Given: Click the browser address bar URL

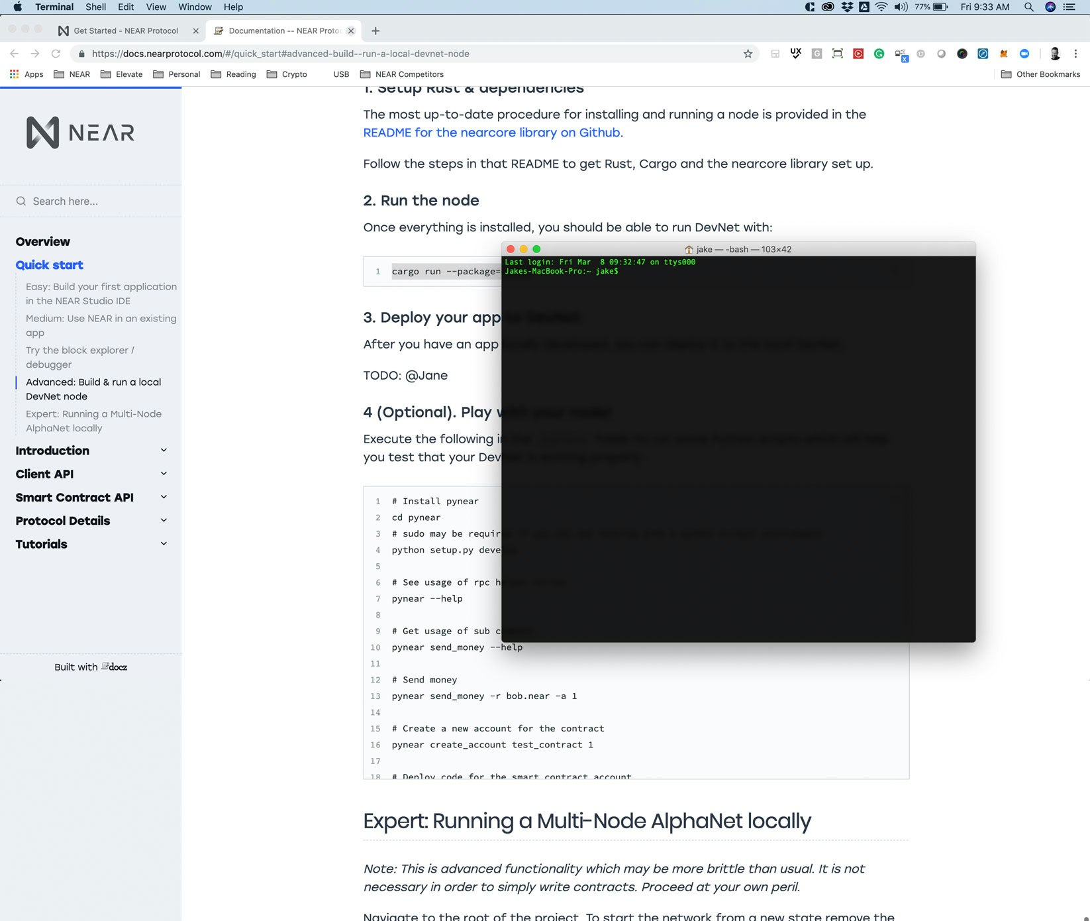Looking at the screenshot, I should [x=280, y=54].
